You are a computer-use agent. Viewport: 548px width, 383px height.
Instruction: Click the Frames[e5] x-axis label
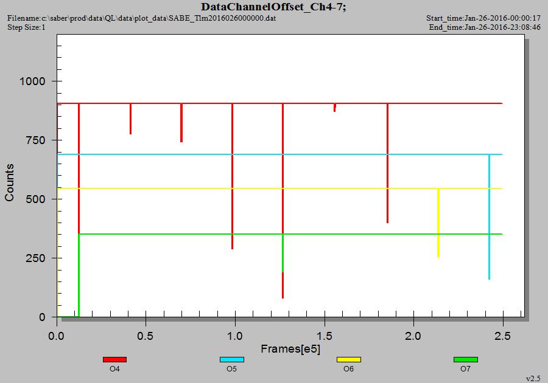pyautogui.click(x=290, y=349)
